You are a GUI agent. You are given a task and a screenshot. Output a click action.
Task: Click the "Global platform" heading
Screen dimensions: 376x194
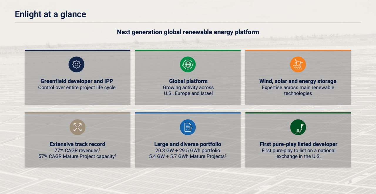point(188,81)
